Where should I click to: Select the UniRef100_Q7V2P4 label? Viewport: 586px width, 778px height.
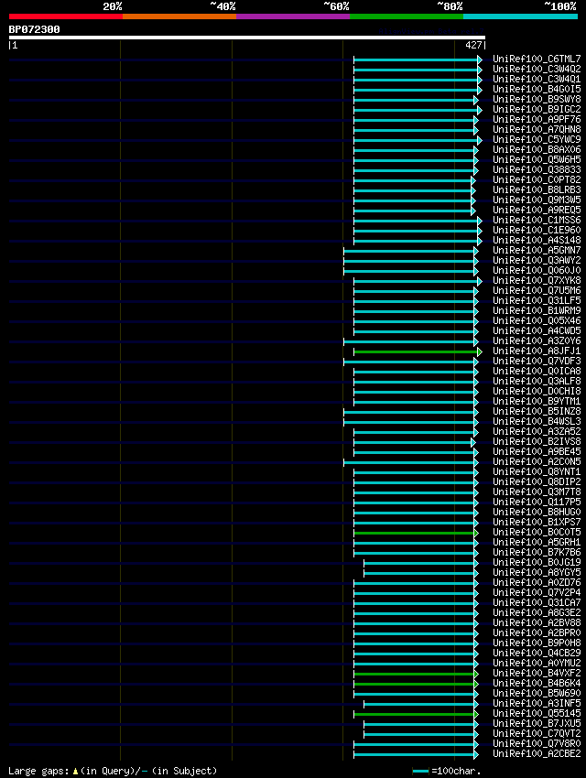tap(537, 592)
